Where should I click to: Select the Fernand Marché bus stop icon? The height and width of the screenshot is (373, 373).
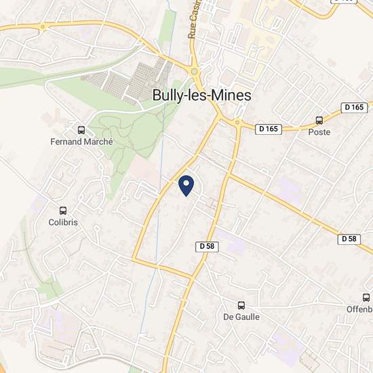coord(81,130)
